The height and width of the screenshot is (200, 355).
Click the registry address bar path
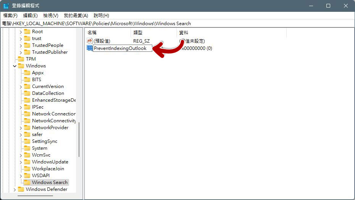(x=97, y=24)
